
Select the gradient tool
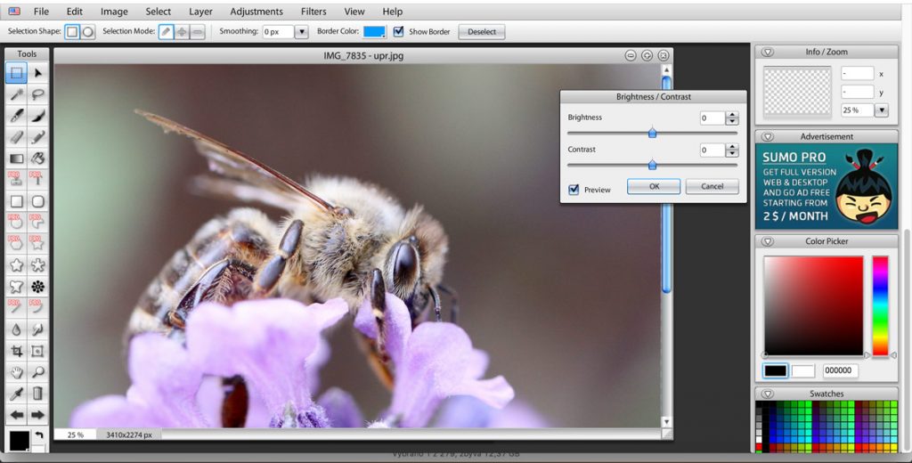click(16, 158)
